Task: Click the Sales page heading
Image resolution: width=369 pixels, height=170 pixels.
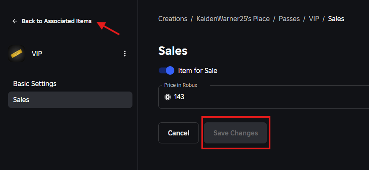Action: click(x=173, y=51)
